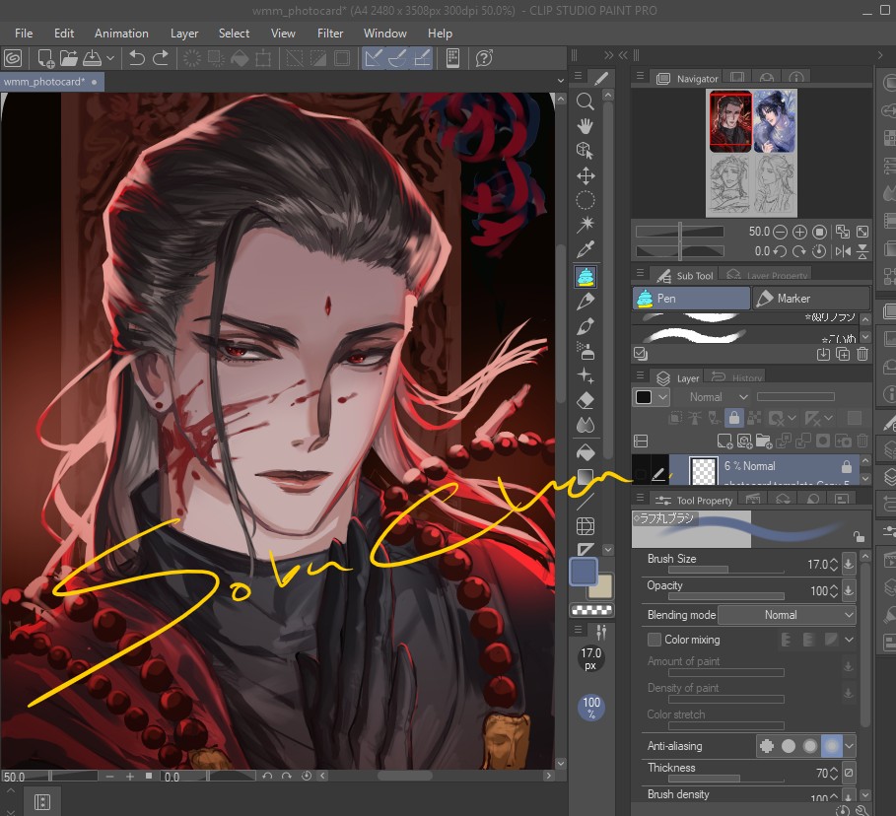Toggle snap to grid in command bar
This screenshot has width=896, height=816.
422,58
